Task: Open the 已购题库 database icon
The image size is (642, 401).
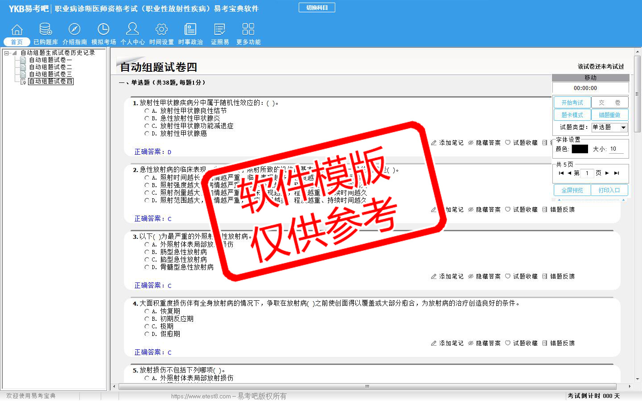Action: pos(45,29)
